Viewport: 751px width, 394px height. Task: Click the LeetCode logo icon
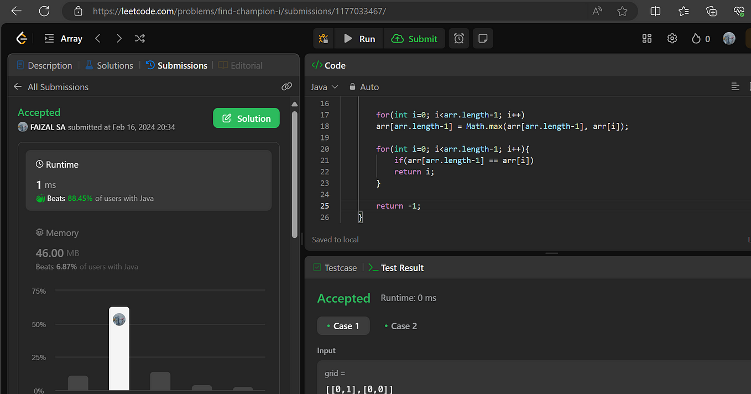click(x=22, y=38)
